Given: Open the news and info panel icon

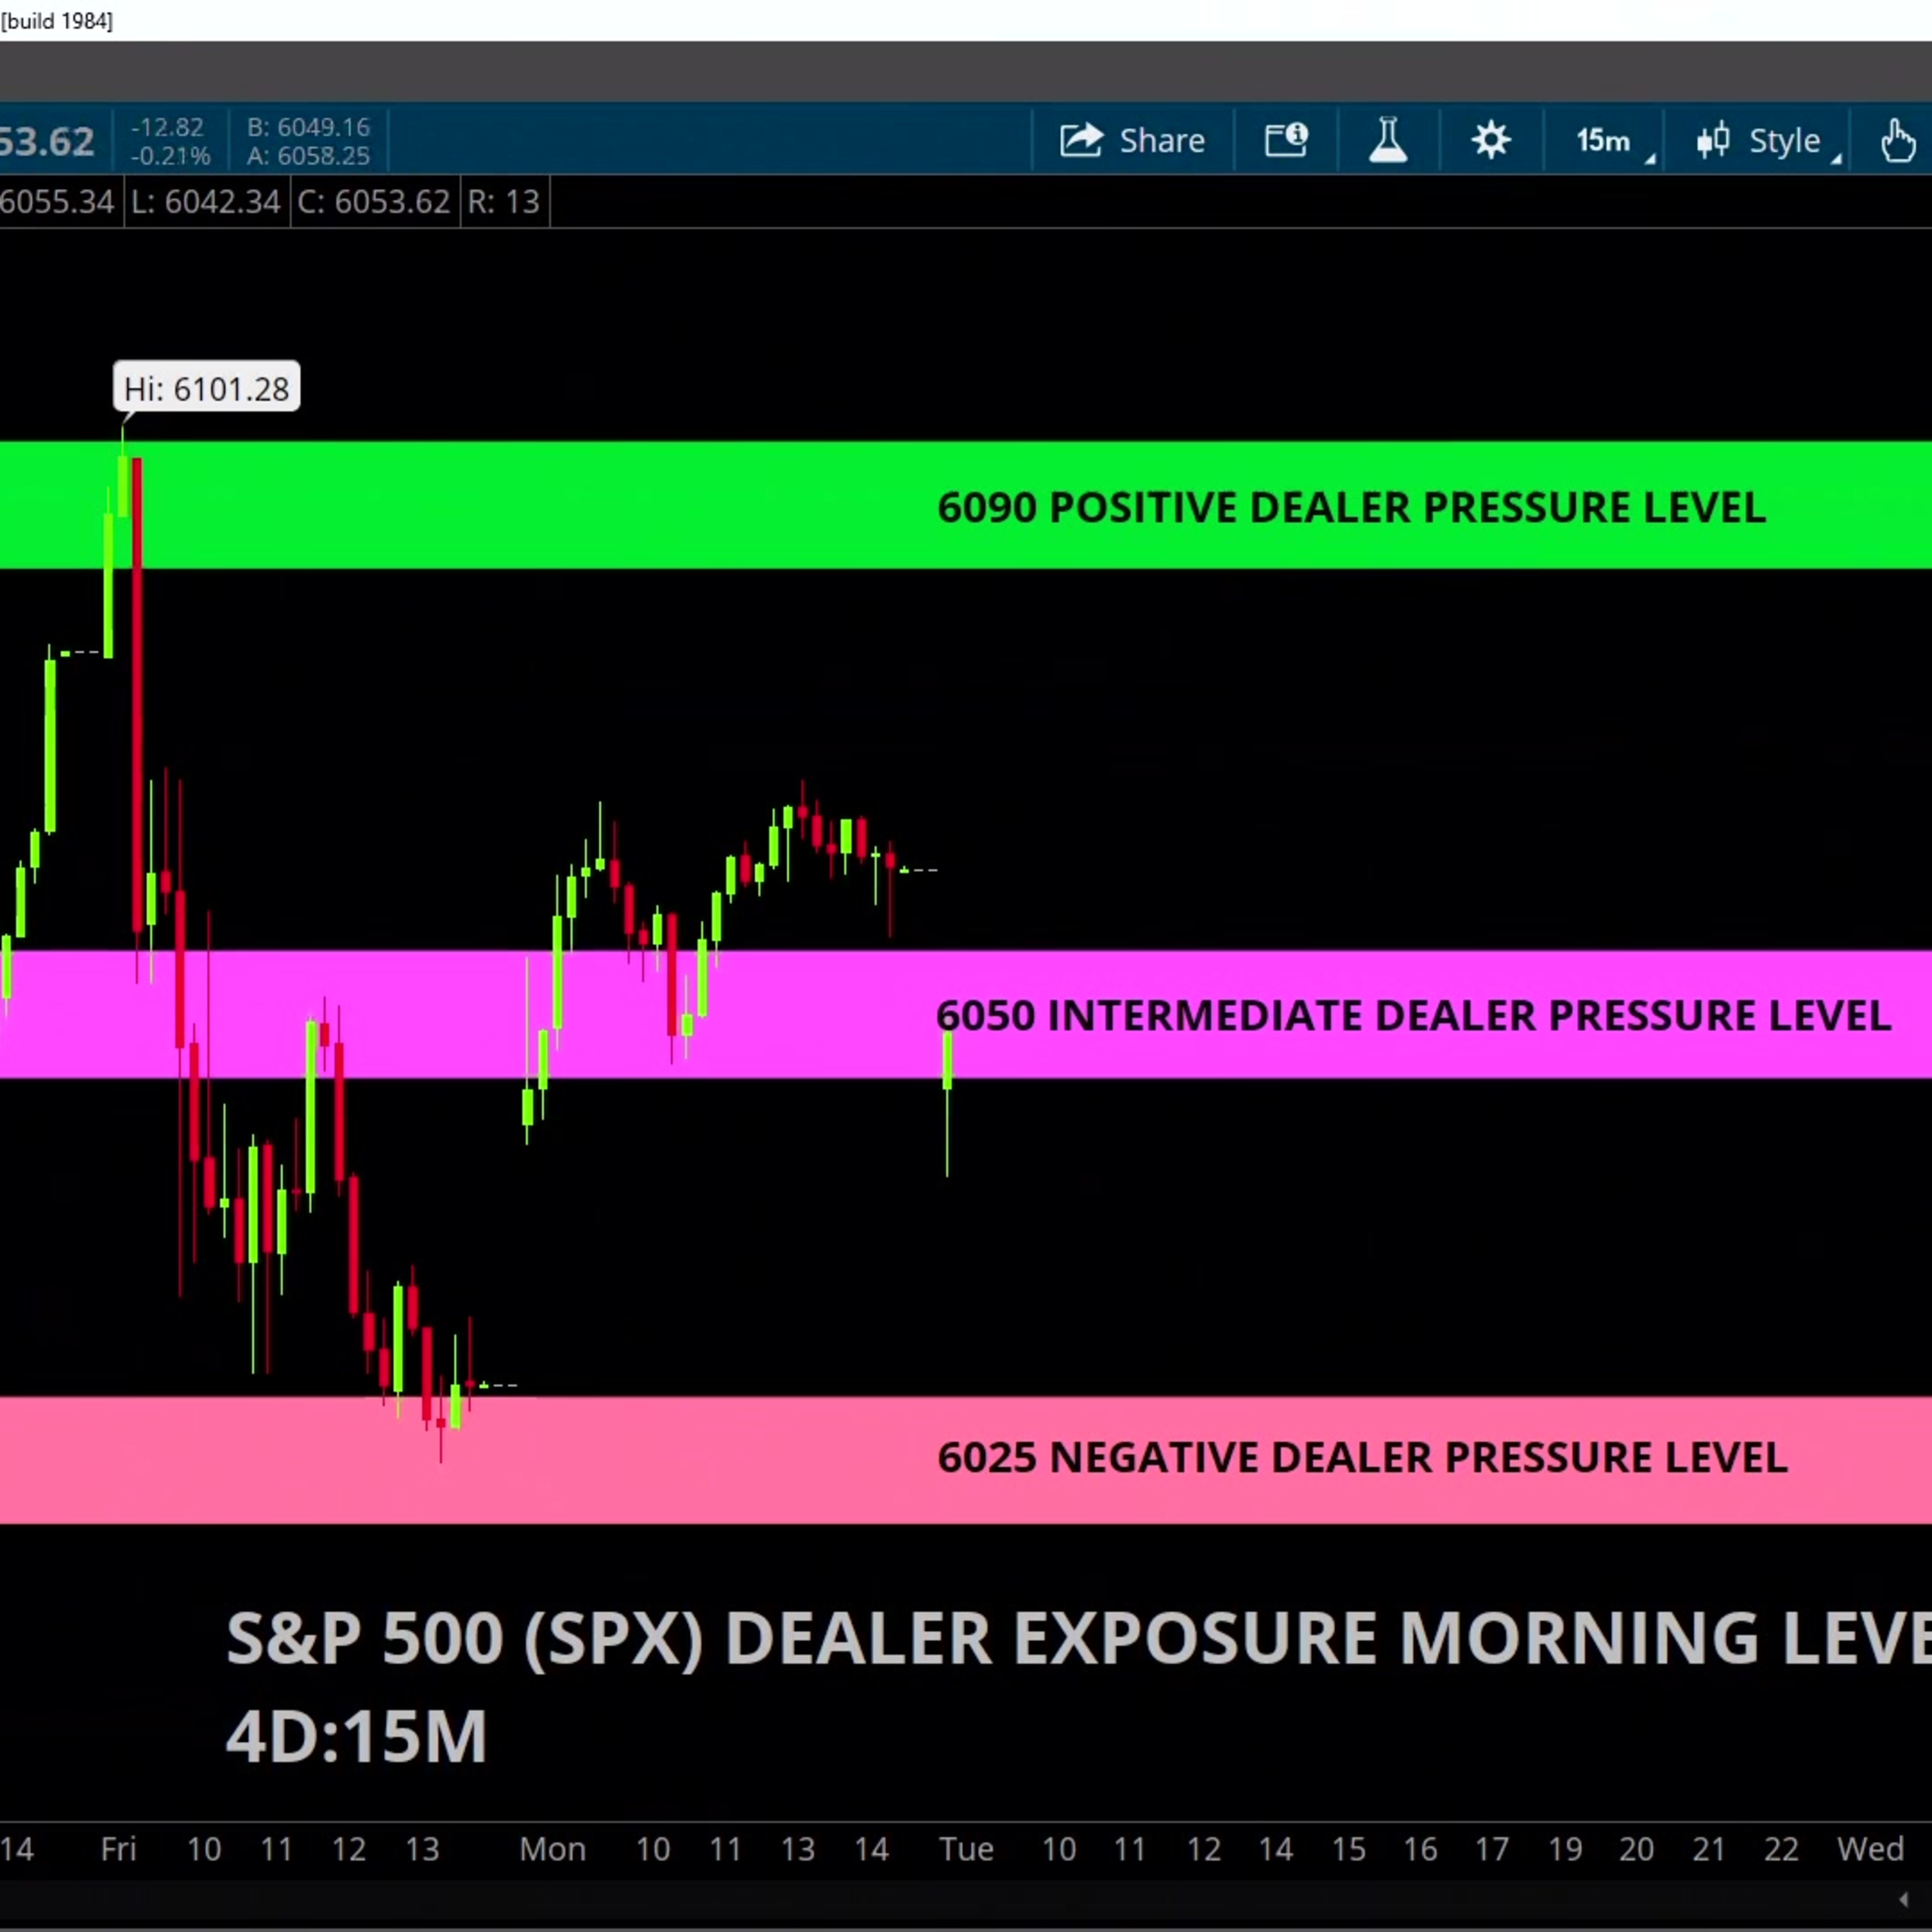Looking at the screenshot, I should [x=1286, y=141].
